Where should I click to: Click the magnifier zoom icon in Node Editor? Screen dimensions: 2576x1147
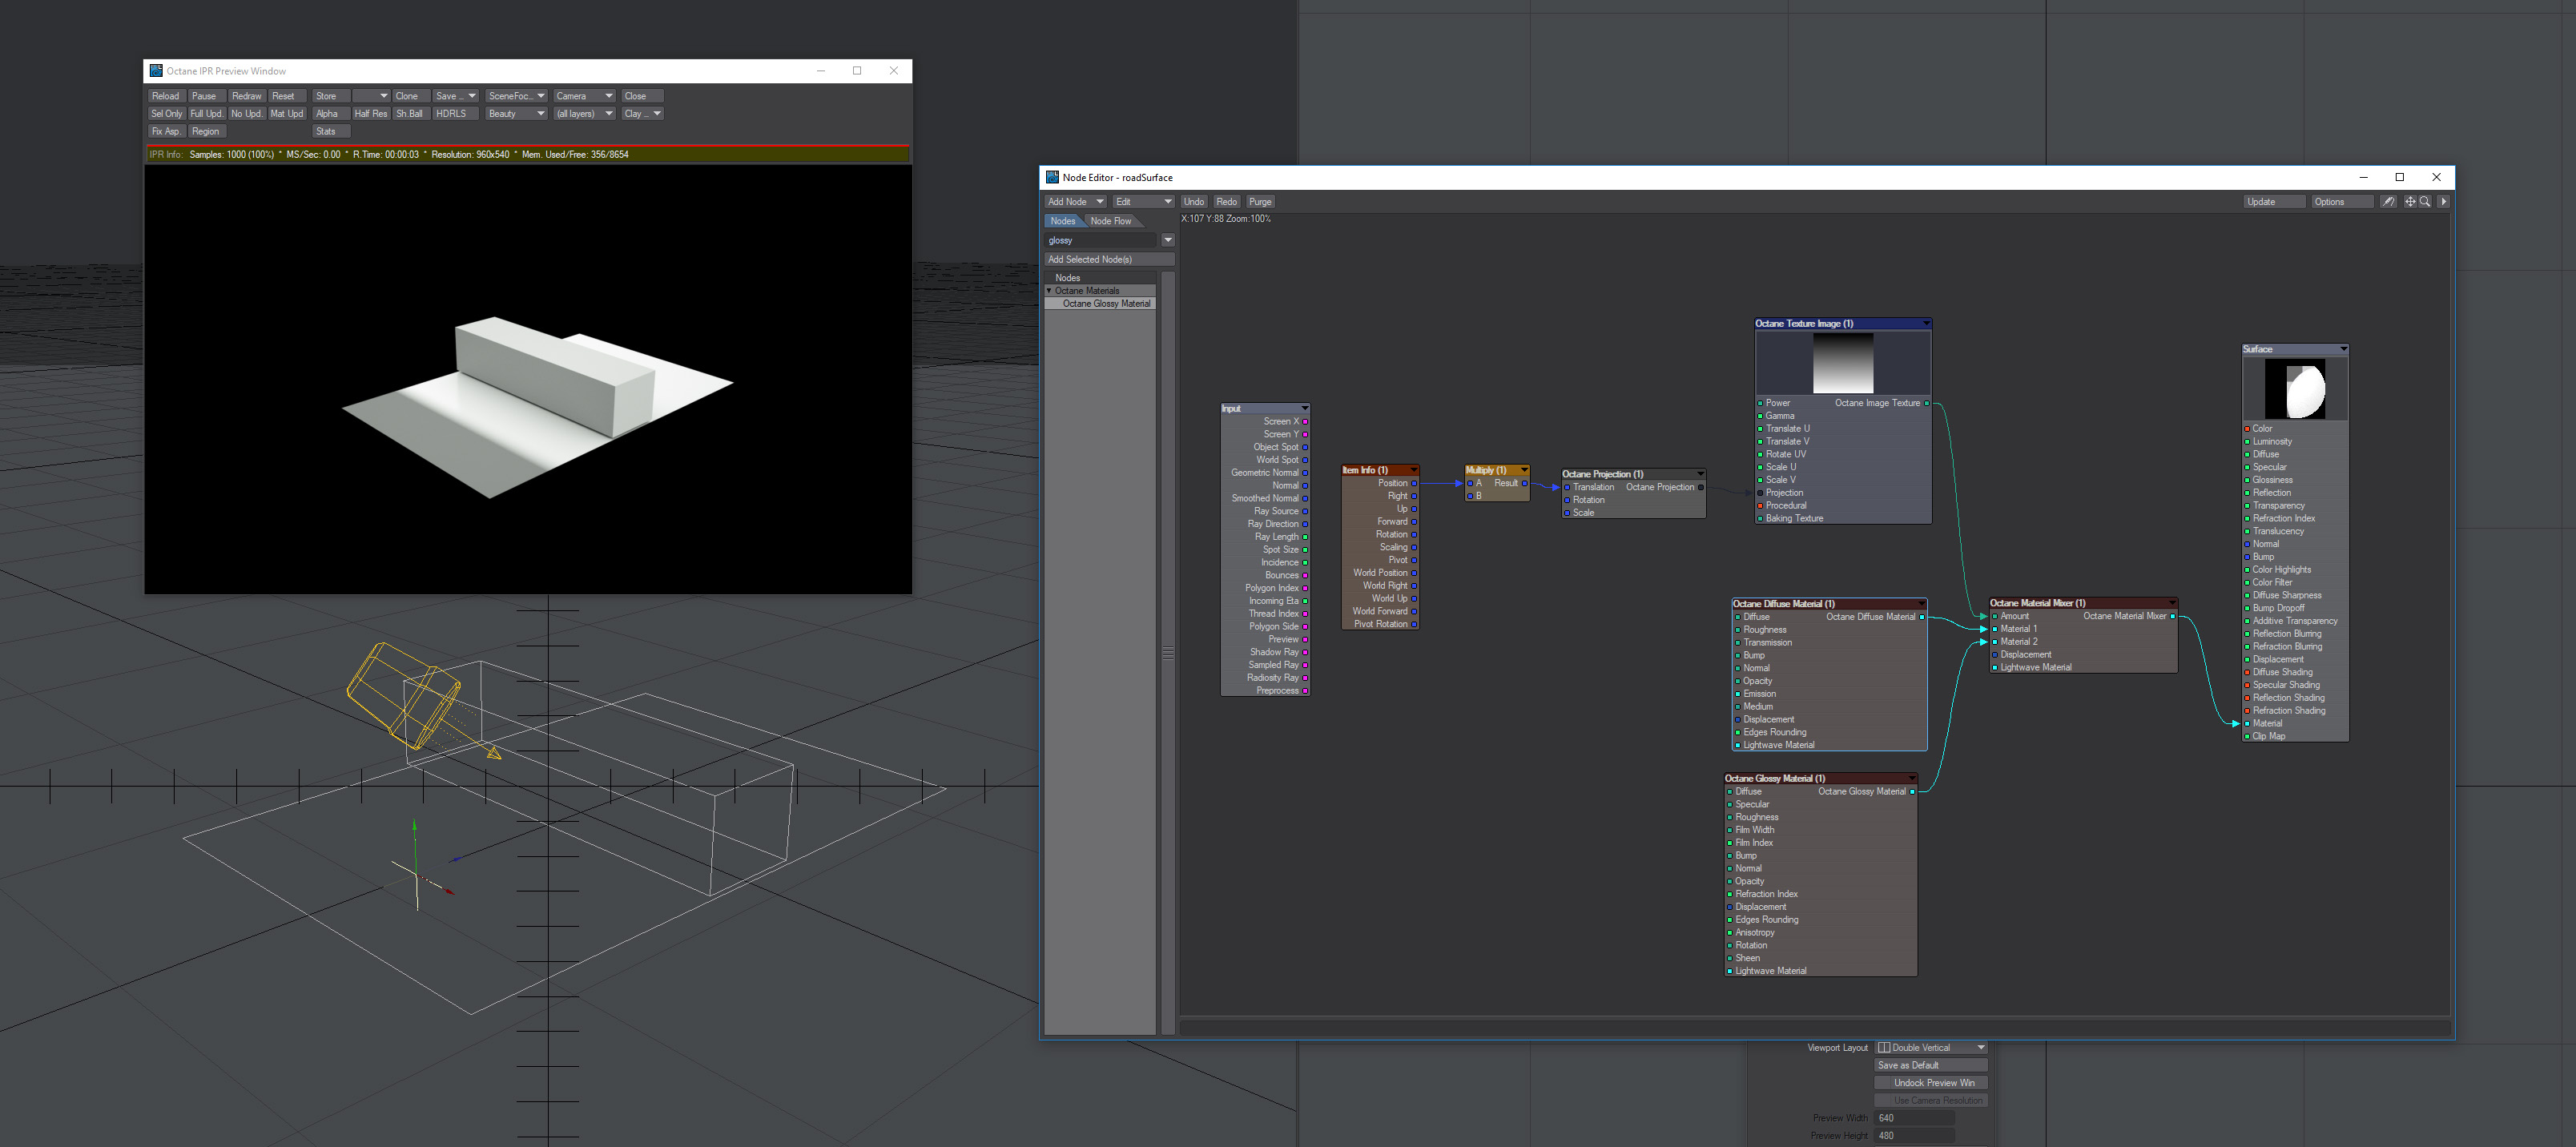(x=2425, y=202)
